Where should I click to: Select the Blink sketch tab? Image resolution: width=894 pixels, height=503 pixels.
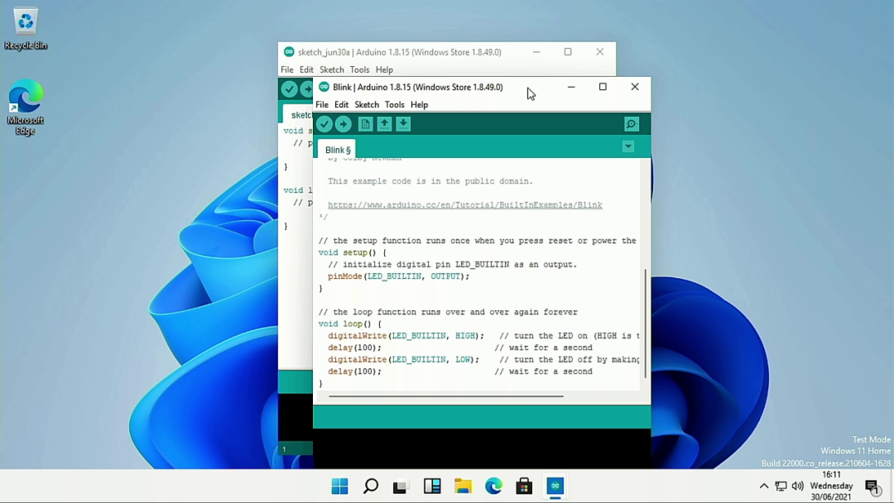click(337, 150)
